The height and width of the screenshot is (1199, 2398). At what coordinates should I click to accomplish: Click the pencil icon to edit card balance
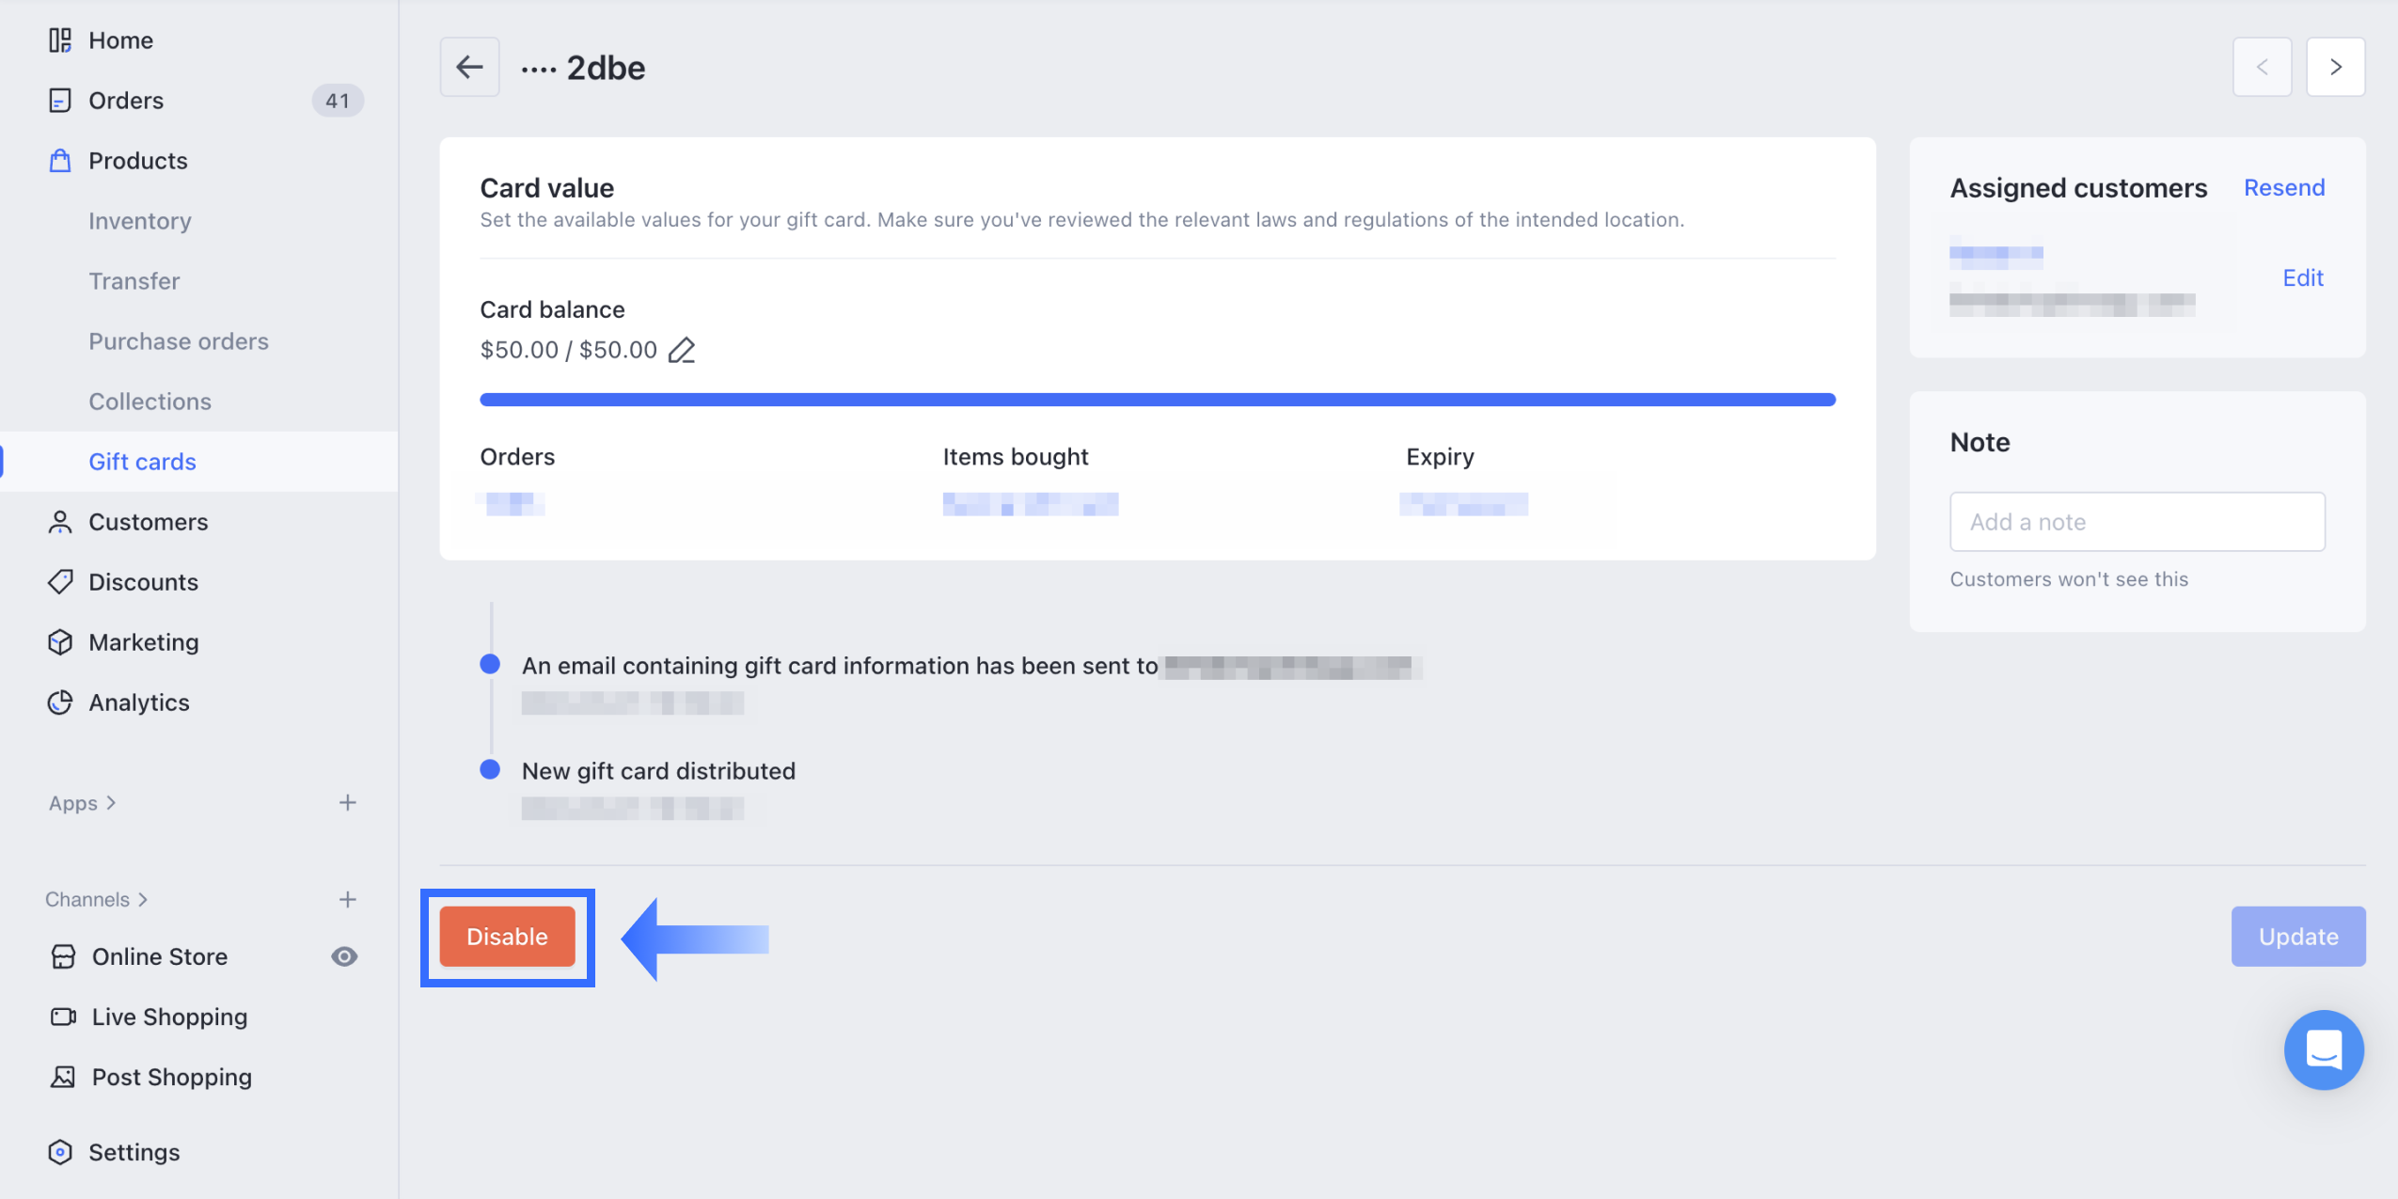pyautogui.click(x=682, y=351)
